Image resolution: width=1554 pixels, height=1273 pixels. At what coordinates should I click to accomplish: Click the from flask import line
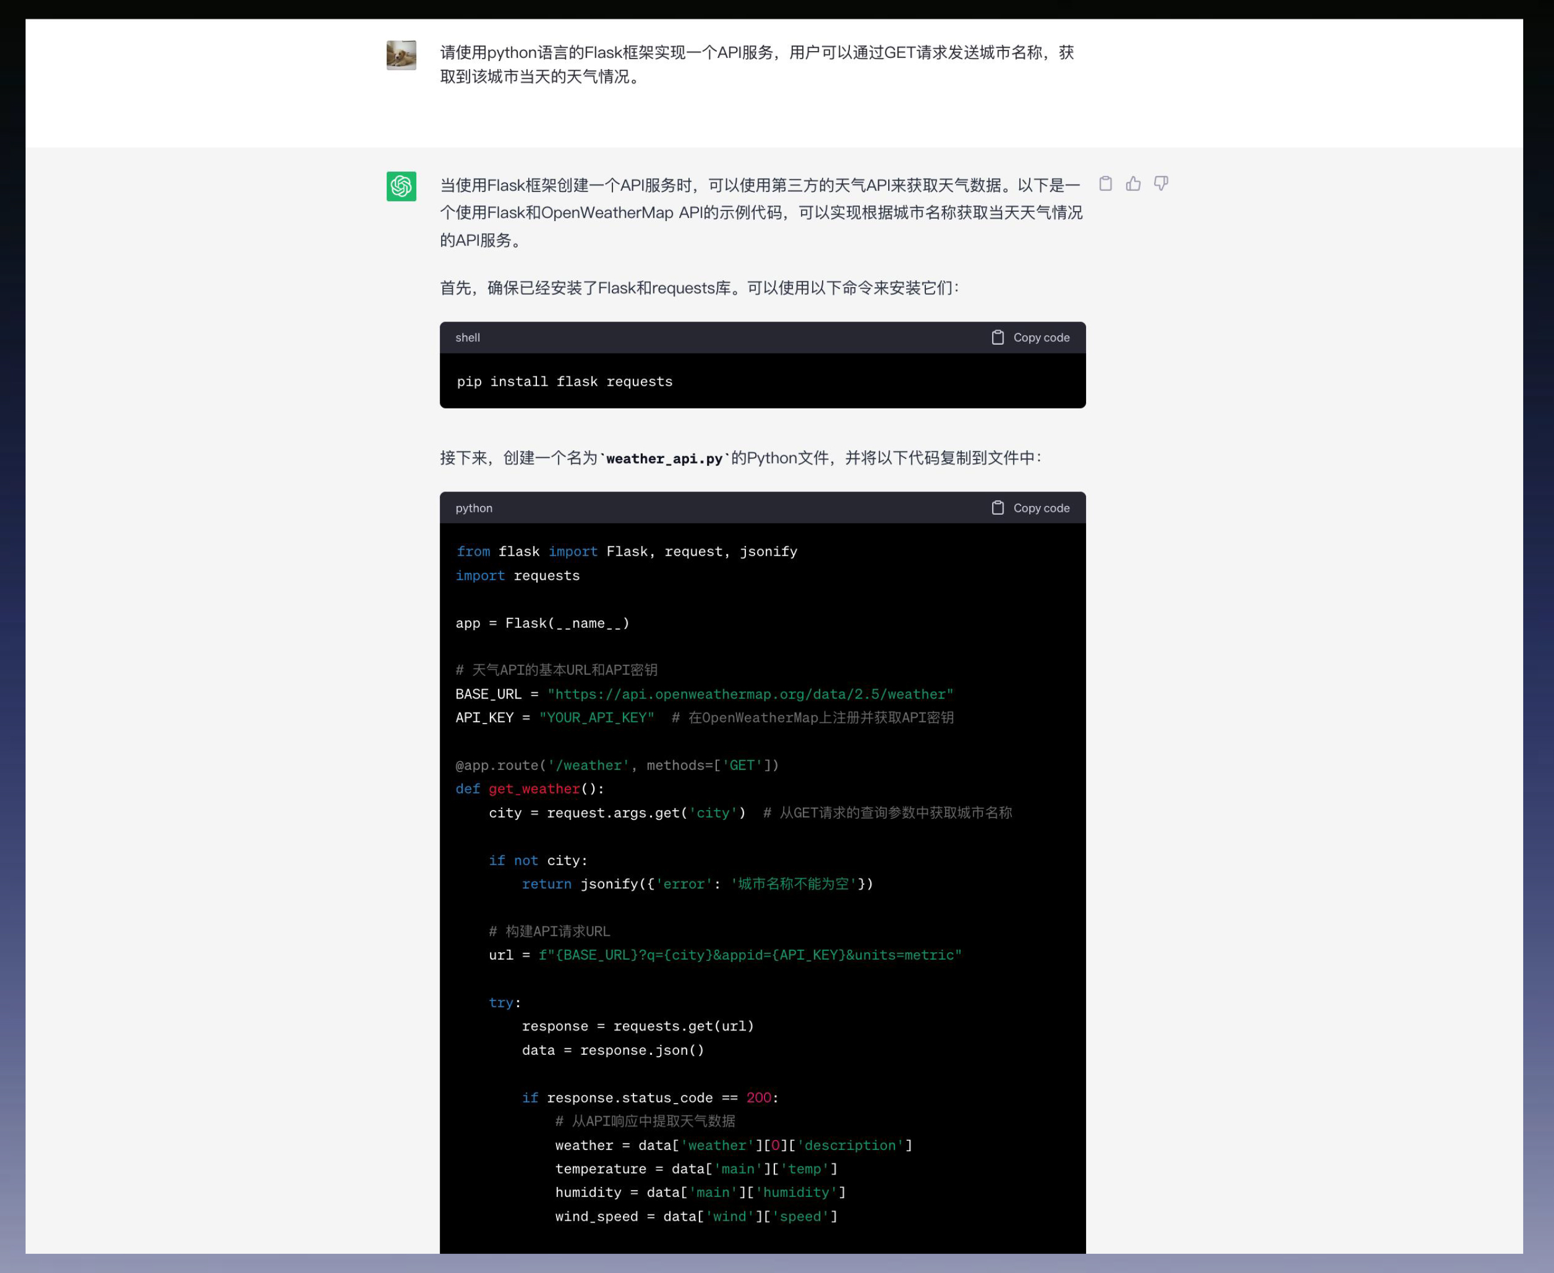(x=626, y=551)
